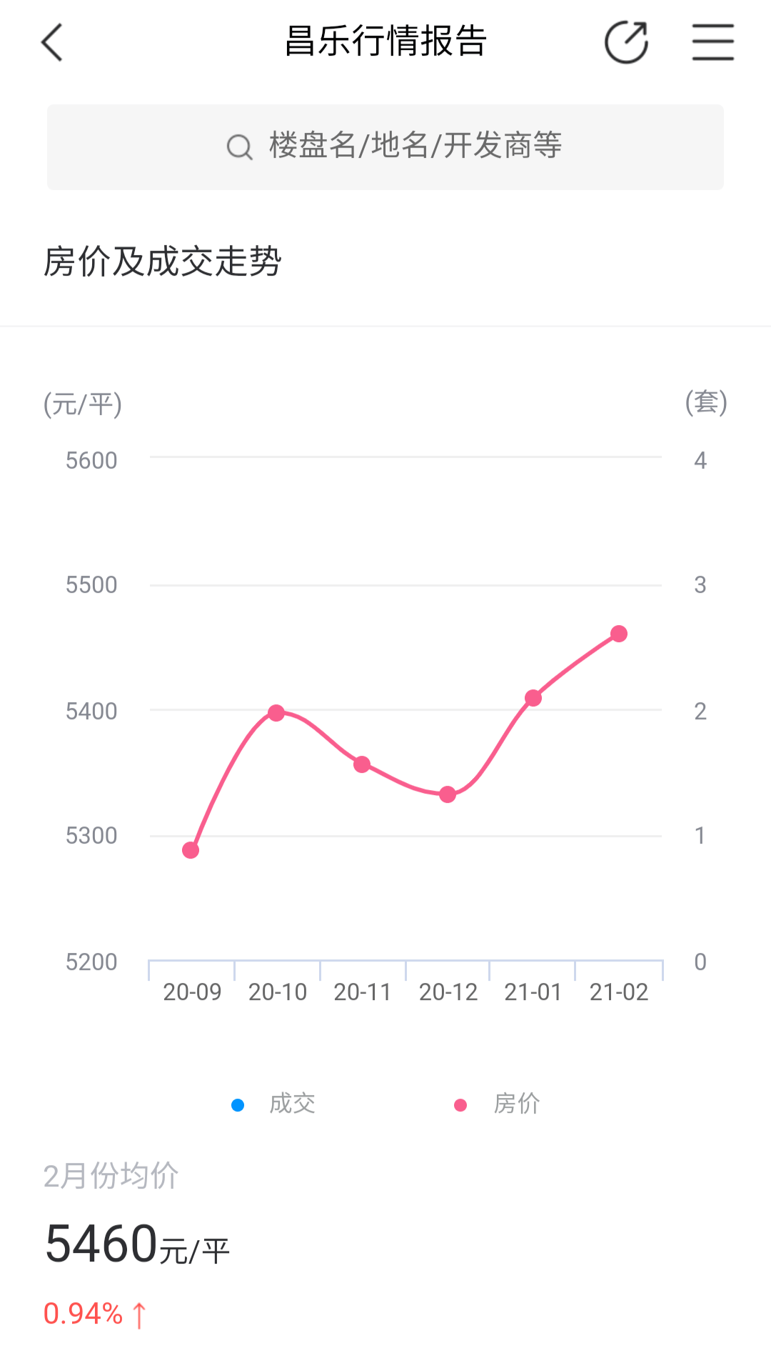Viewport: 771px width, 1358px height.
Task: Select the 20-11 price data point
Action: pos(362,764)
